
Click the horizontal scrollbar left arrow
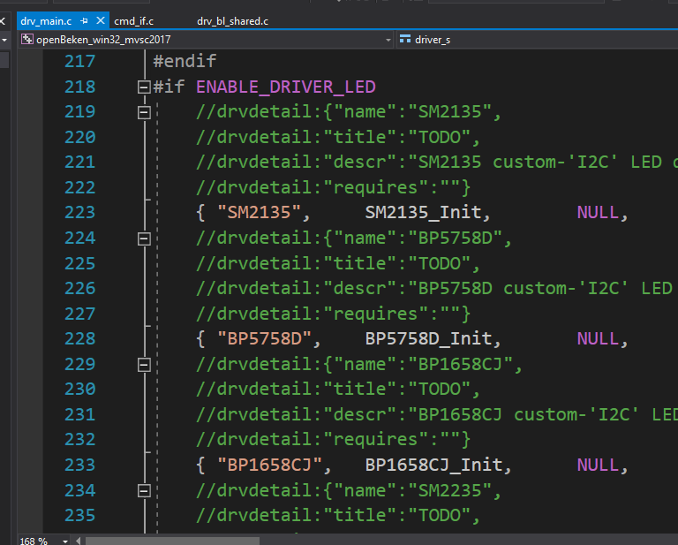click(79, 541)
